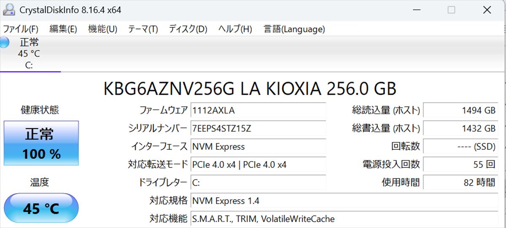Screen dimensions: 506x228
Task: Open the 言語(Language) menu
Action: (x=294, y=29)
